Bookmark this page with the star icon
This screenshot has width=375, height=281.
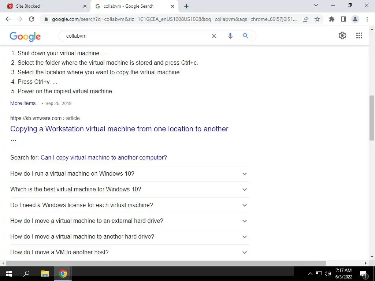(317, 19)
